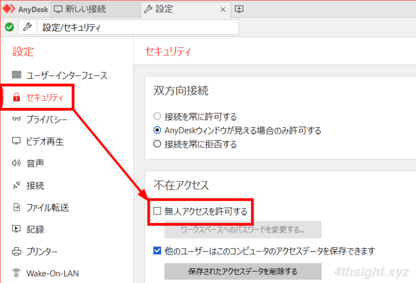Screen dimensions: 416x283
Task: Click ワークスペースへのパスワードを変更する button
Action: point(243,229)
